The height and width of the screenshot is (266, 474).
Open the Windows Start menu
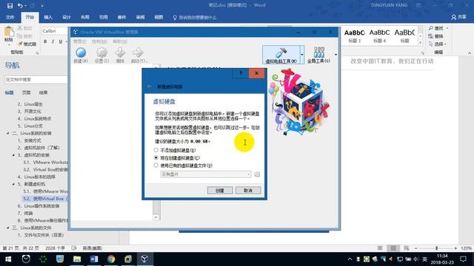click(x=8, y=259)
